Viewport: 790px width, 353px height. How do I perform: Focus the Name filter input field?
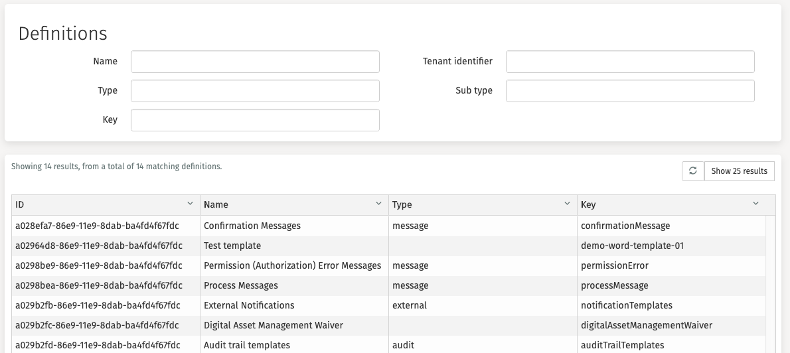coord(255,62)
